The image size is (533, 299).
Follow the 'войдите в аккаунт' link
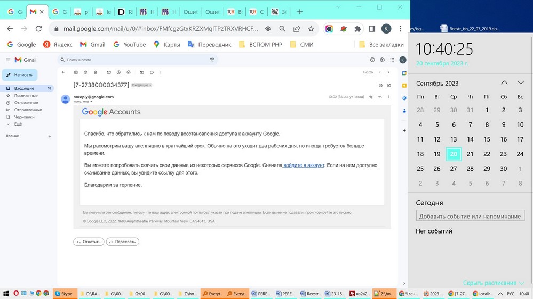pos(304,165)
